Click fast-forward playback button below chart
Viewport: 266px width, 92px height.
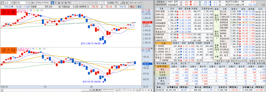tap(100, 90)
